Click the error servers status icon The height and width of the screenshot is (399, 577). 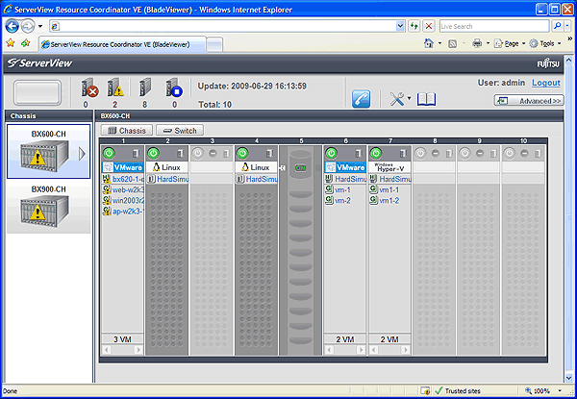click(89, 87)
